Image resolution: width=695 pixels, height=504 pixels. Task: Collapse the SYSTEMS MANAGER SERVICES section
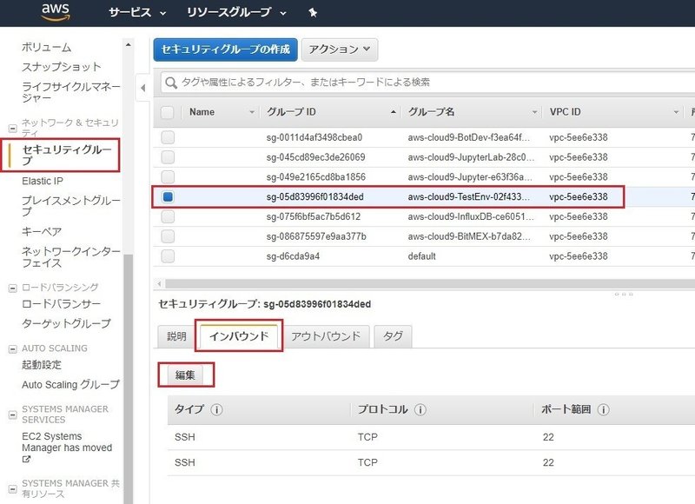(x=13, y=414)
